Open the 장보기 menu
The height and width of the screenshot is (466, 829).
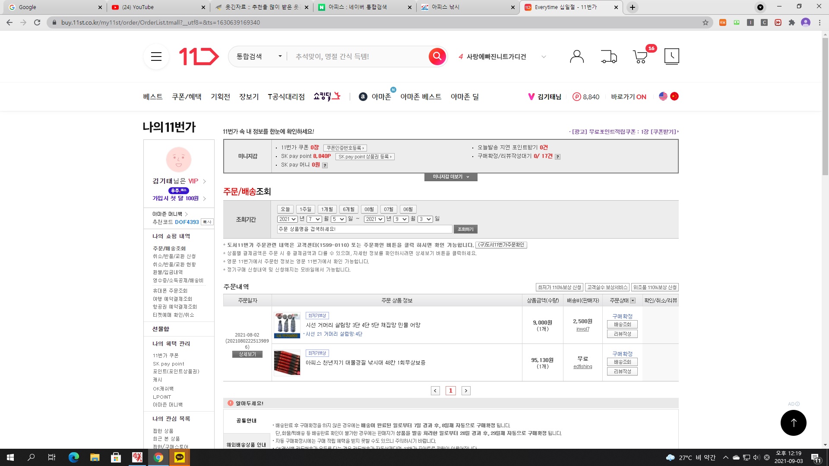(249, 97)
